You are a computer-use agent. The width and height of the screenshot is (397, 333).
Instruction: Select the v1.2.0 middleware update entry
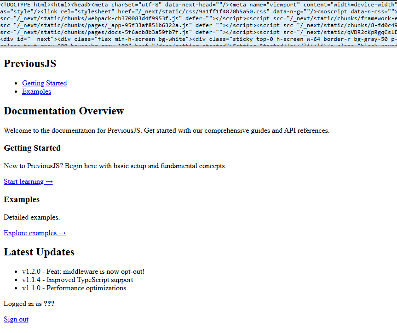pyautogui.click(x=83, y=271)
